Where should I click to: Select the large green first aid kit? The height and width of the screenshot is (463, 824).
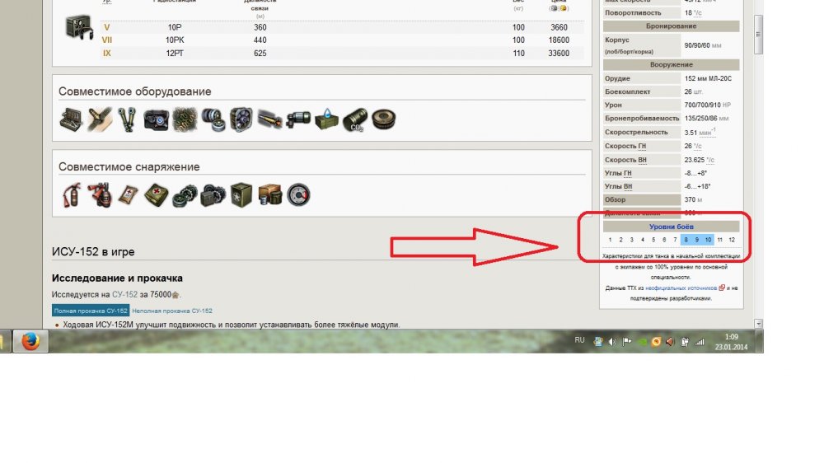156,195
